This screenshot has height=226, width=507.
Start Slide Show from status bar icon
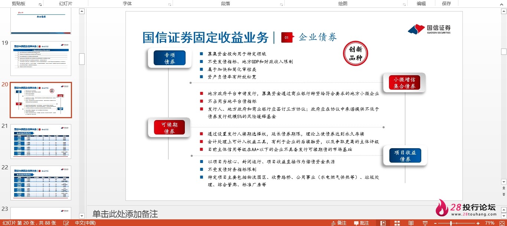[425, 223]
